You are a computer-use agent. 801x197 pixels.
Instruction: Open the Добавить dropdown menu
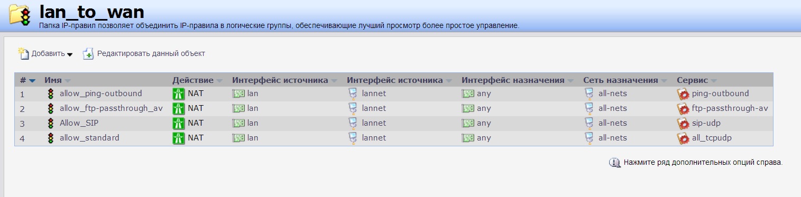pyautogui.click(x=45, y=53)
